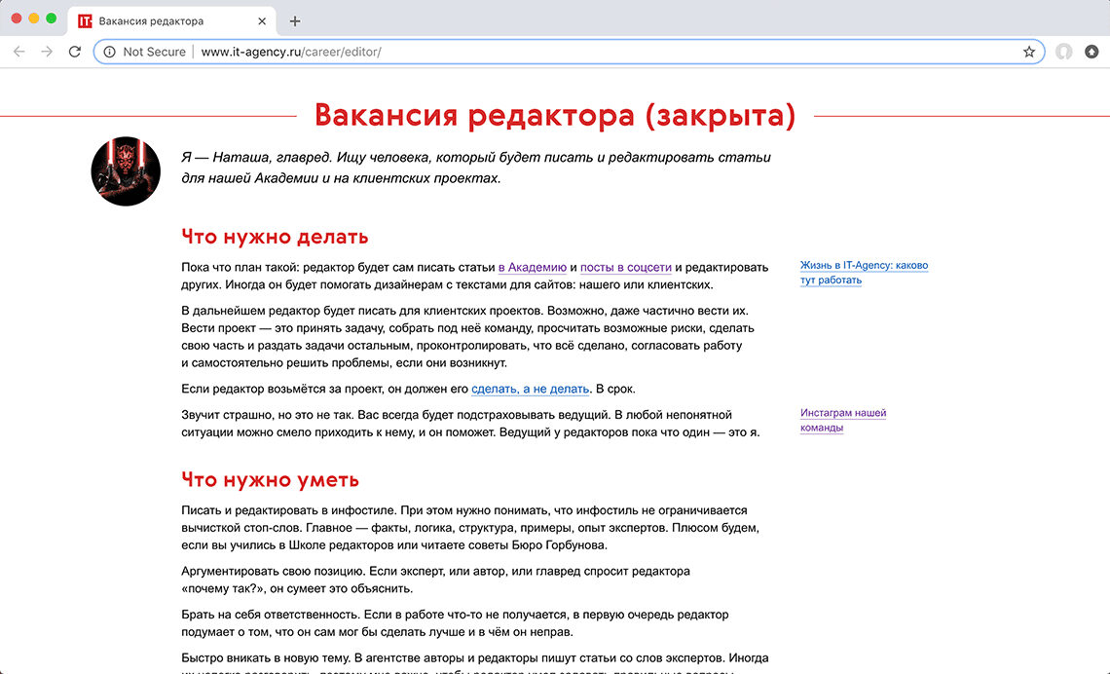Open Инстаграм нашей команды link
The width and height of the screenshot is (1110, 674).
click(x=843, y=420)
